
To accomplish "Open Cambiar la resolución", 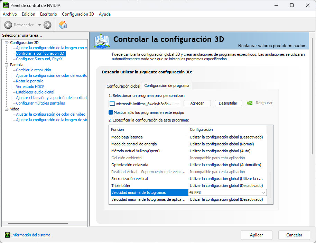I will tap(34, 70).
